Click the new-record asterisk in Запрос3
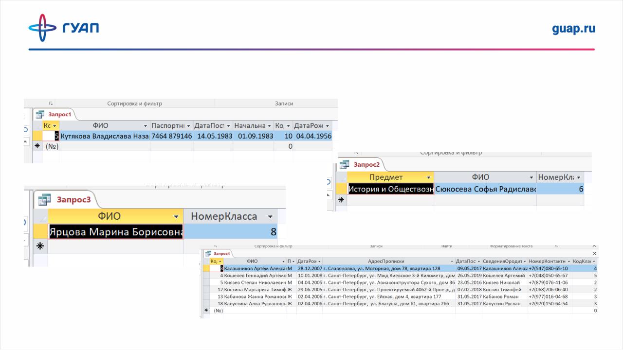623x350 pixels. pos(40,246)
